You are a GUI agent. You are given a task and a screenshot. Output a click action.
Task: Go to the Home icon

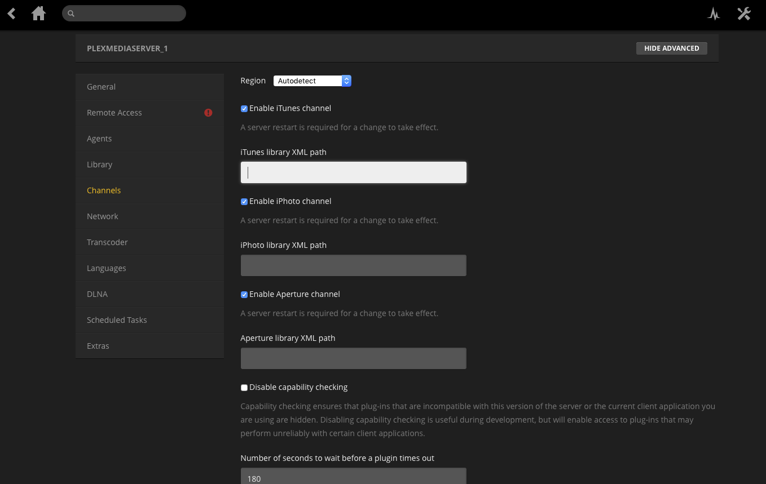[38, 14]
